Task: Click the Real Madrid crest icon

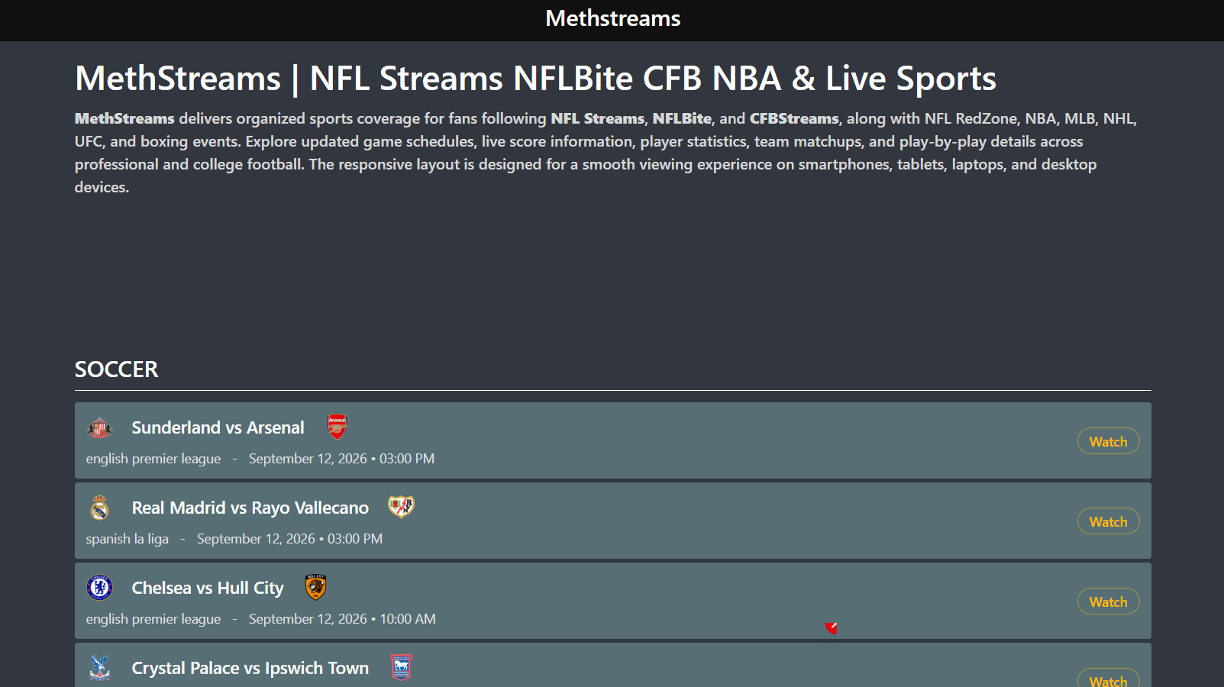Action: [100, 508]
